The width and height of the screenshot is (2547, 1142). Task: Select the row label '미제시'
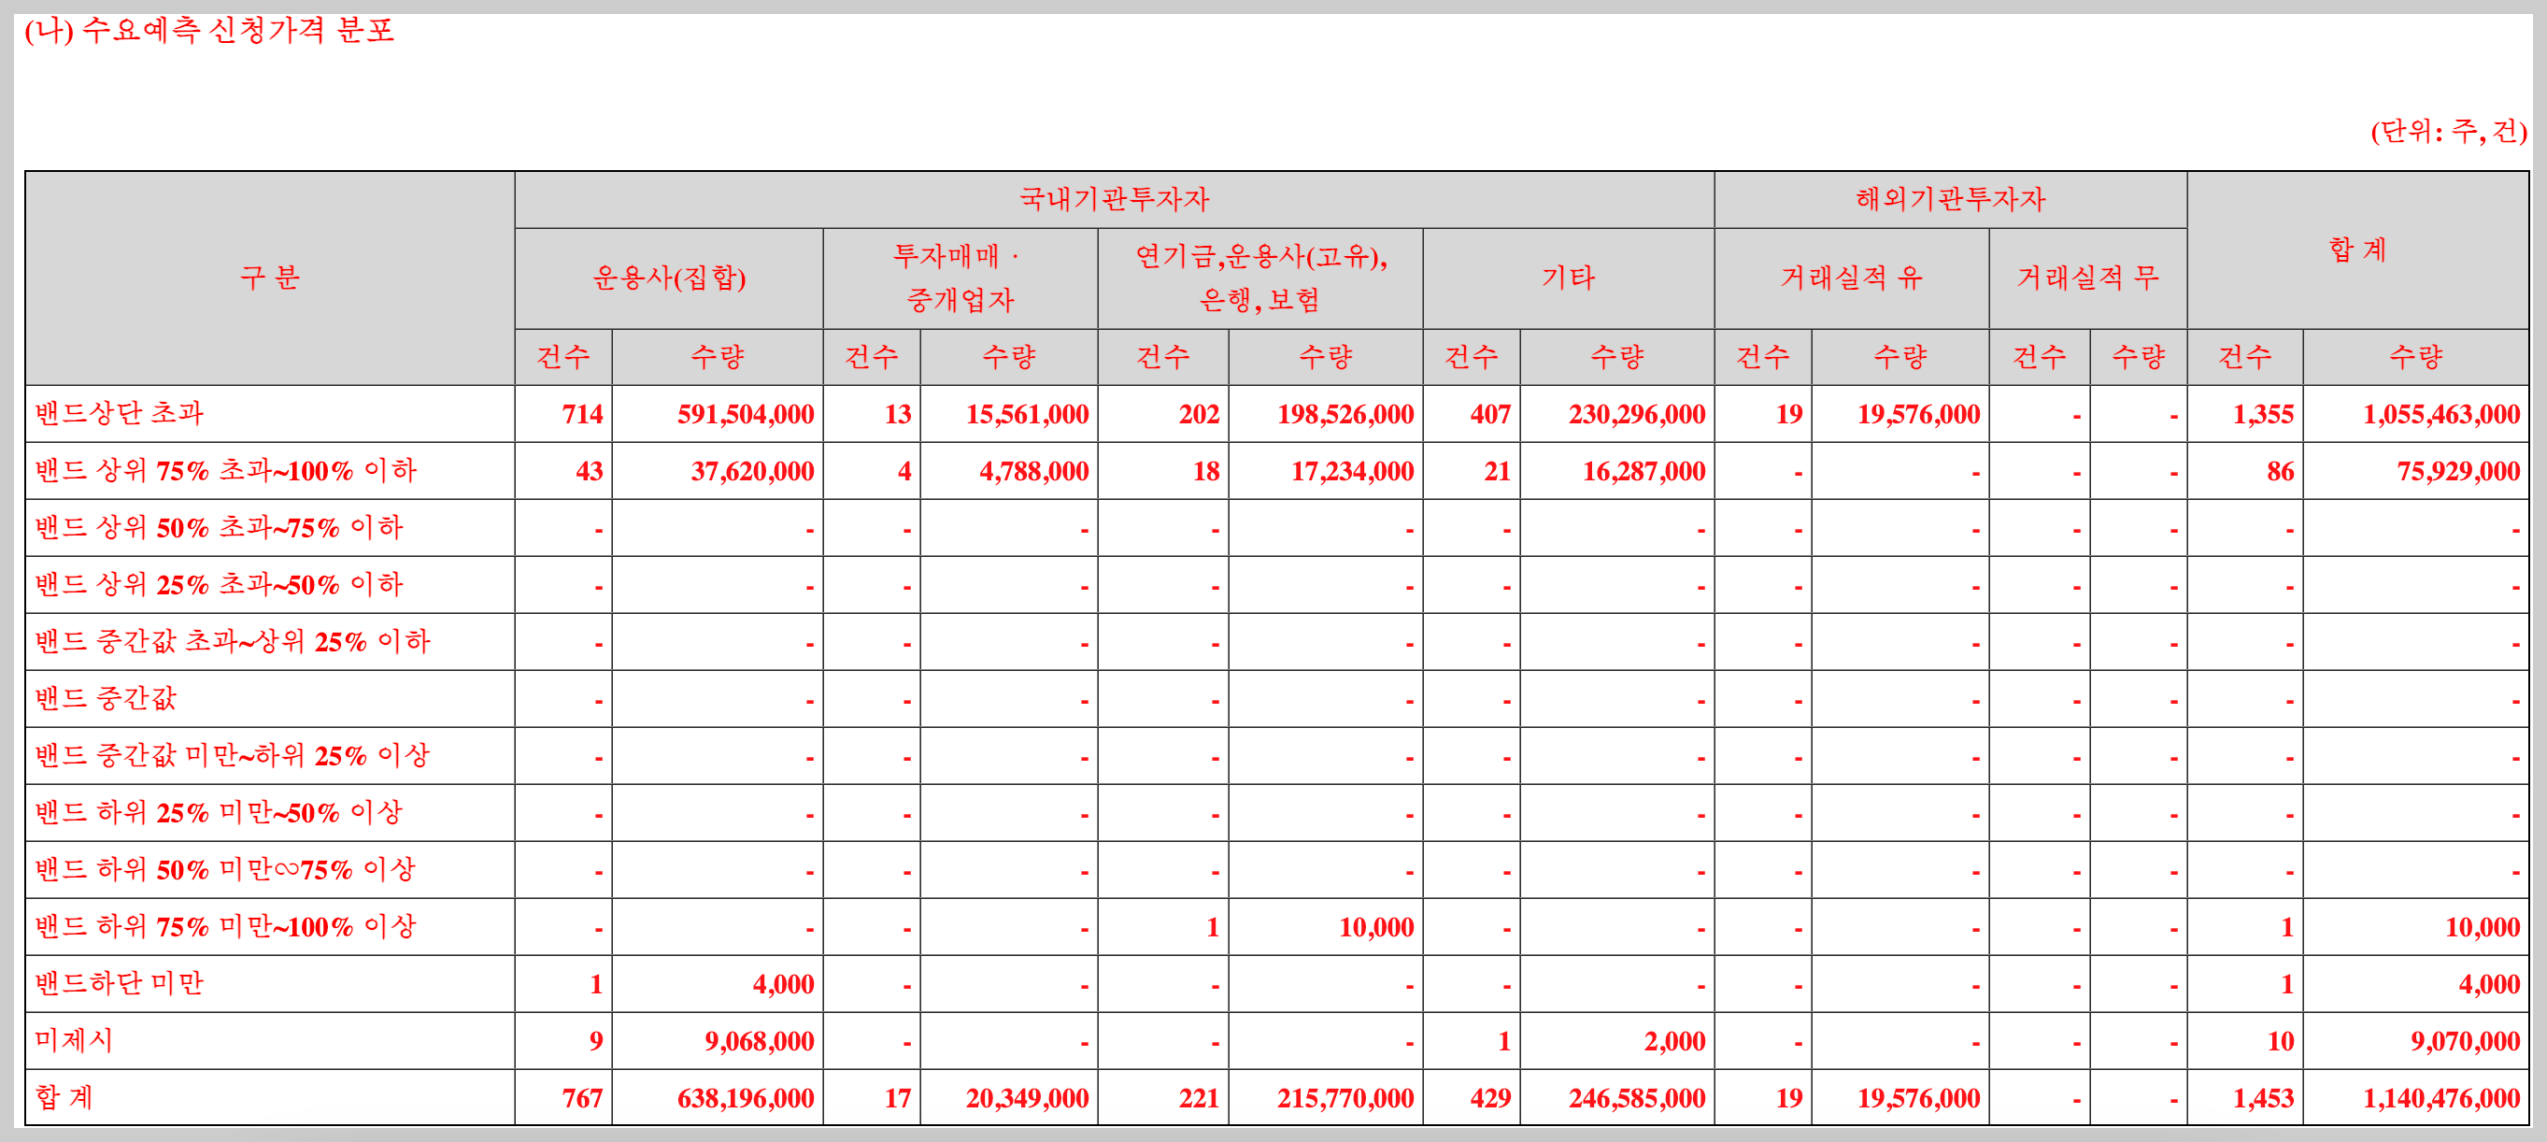74,1040
